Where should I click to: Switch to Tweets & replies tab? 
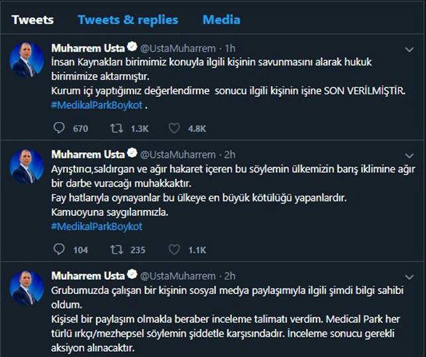click(x=128, y=19)
